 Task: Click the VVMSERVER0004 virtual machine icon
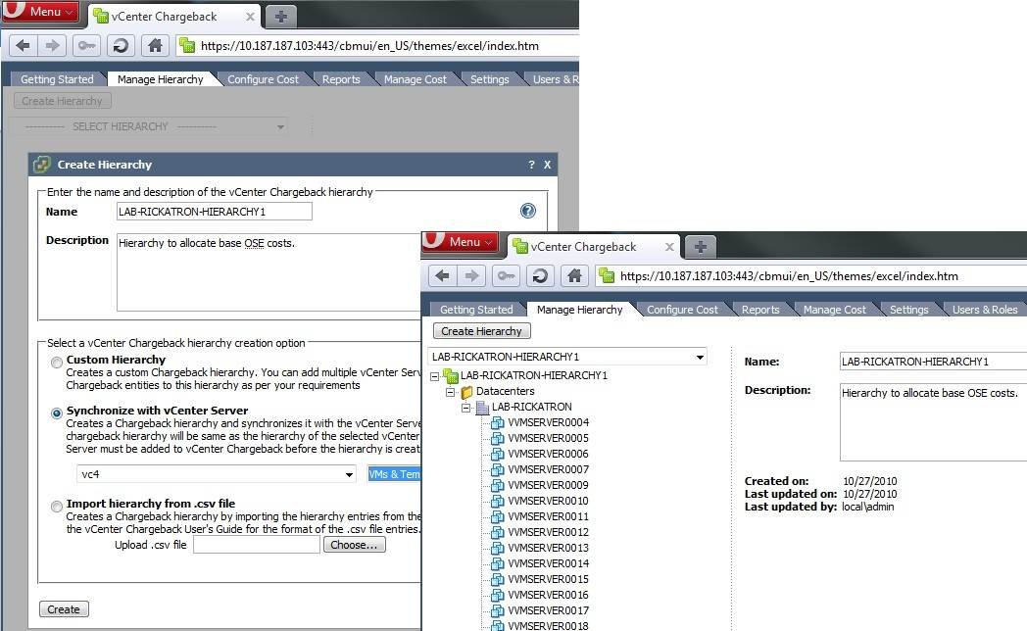(498, 422)
